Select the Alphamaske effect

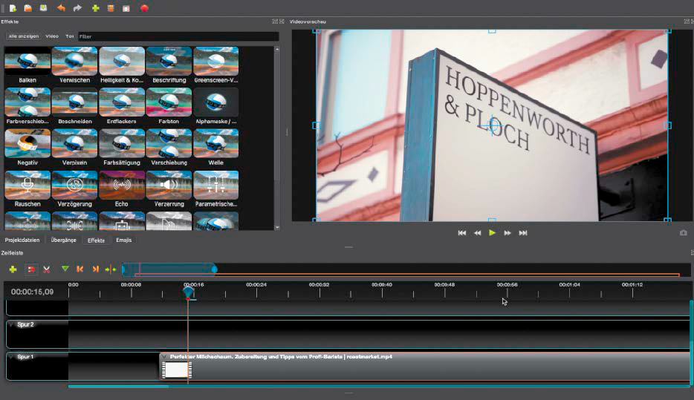(x=216, y=106)
